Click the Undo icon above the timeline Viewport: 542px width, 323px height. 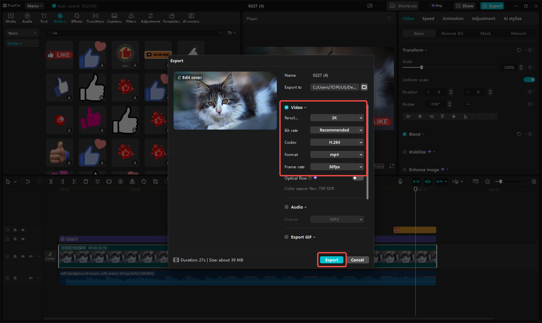tap(28, 181)
